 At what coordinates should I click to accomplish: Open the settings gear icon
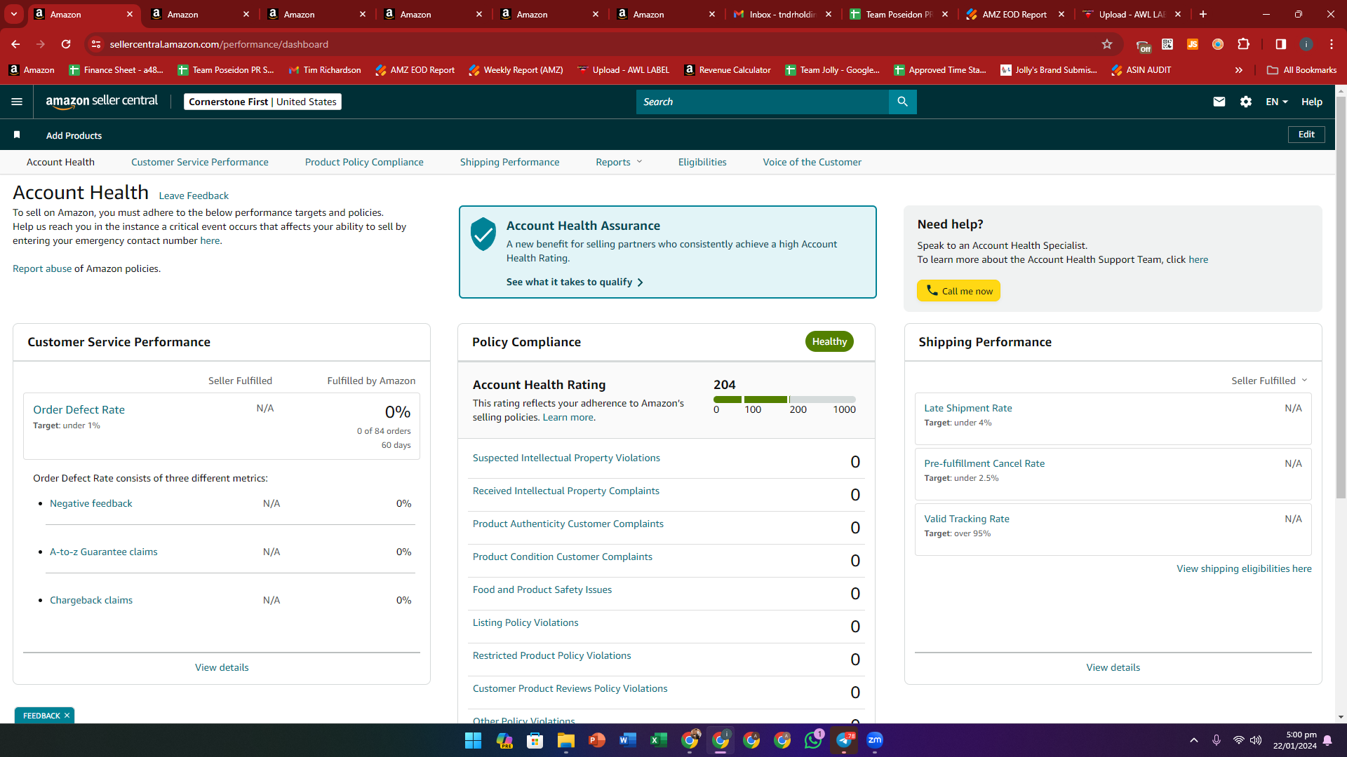[x=1246, y=102]
